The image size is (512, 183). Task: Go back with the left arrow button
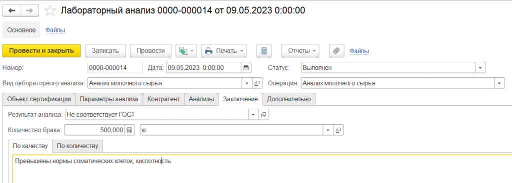point(12,10)
